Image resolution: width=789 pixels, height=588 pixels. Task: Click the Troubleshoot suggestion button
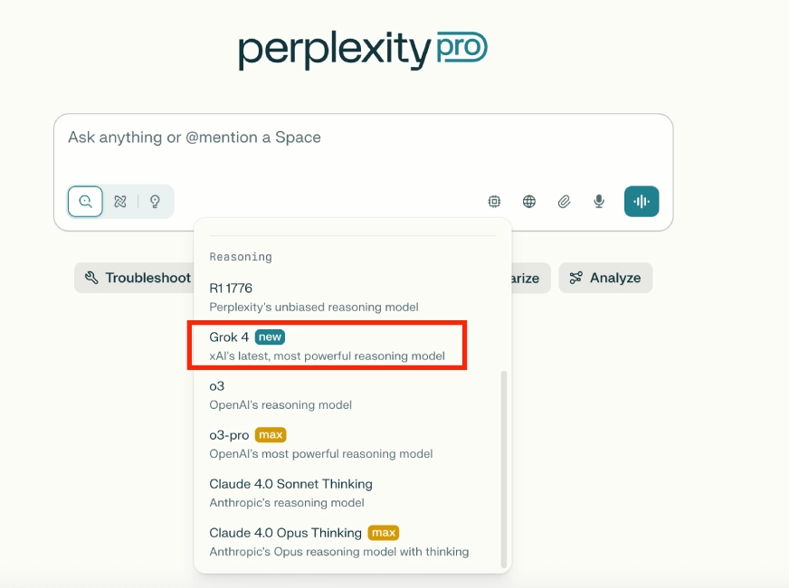pyautogui.click(x=134, y=278)
